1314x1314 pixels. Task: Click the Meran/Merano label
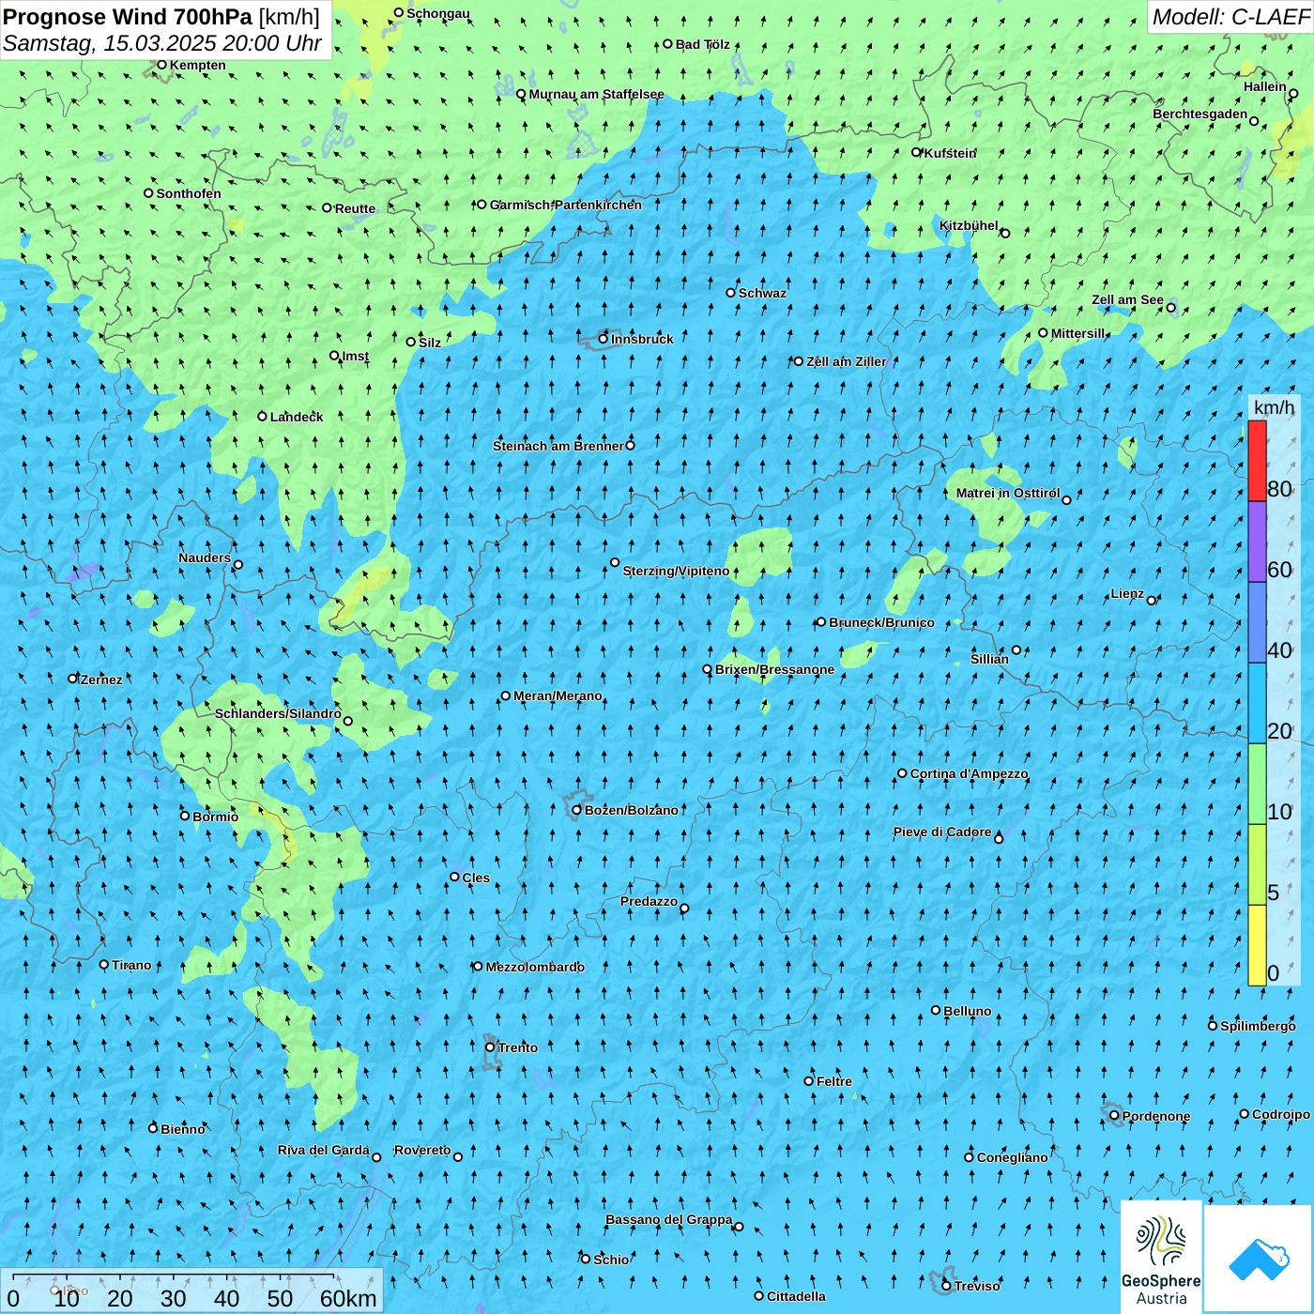point(558,695)
